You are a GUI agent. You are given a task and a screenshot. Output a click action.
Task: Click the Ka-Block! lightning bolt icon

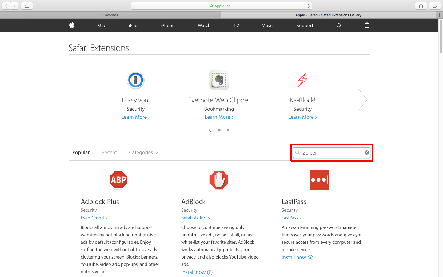tap(302, 80)
